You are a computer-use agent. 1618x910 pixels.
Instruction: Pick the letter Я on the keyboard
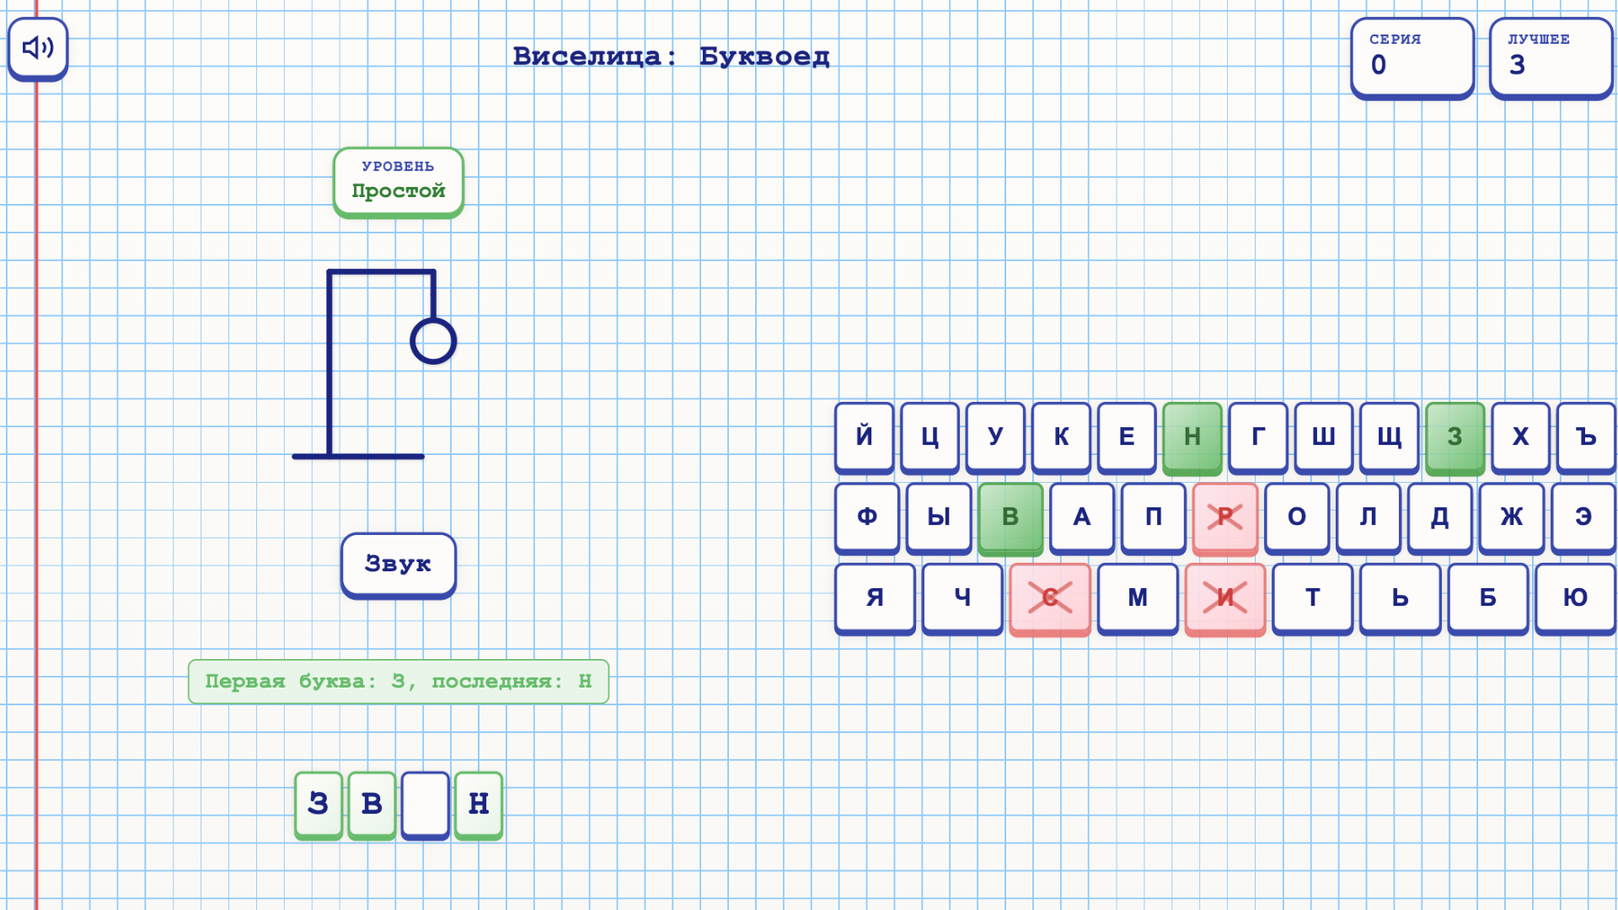(x=874, y=598)
